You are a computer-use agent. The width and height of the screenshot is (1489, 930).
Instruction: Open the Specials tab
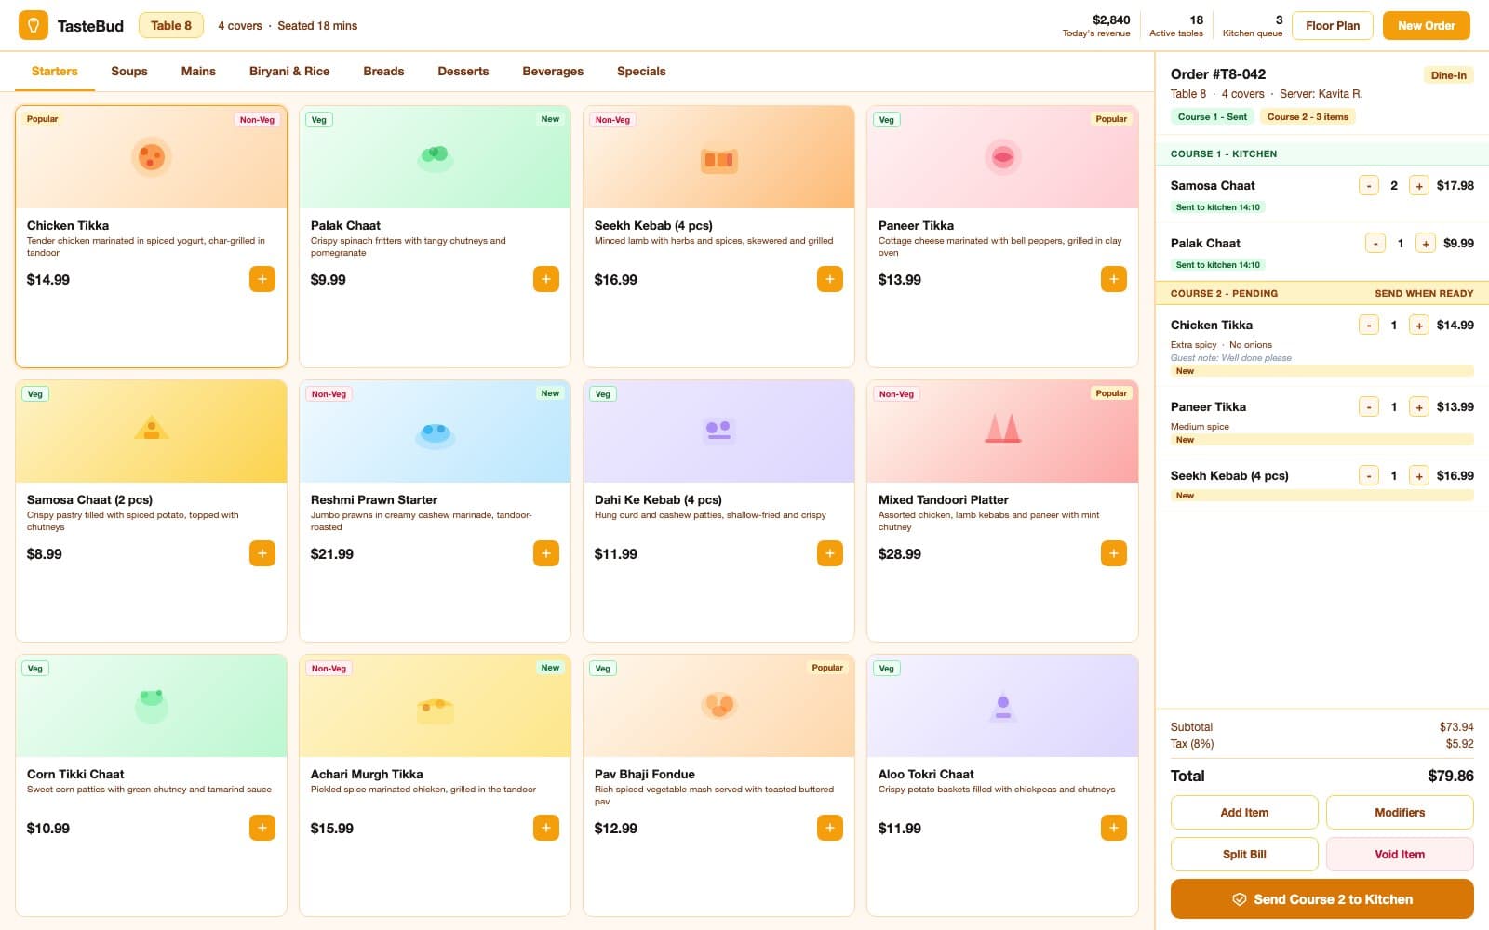641,72
